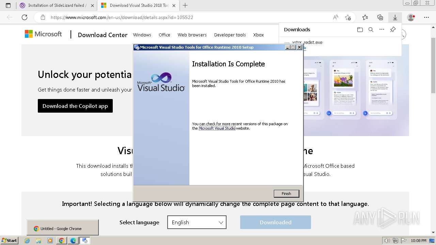Click the Microsoft logo

pyautogui.click(x=43, y=34)
